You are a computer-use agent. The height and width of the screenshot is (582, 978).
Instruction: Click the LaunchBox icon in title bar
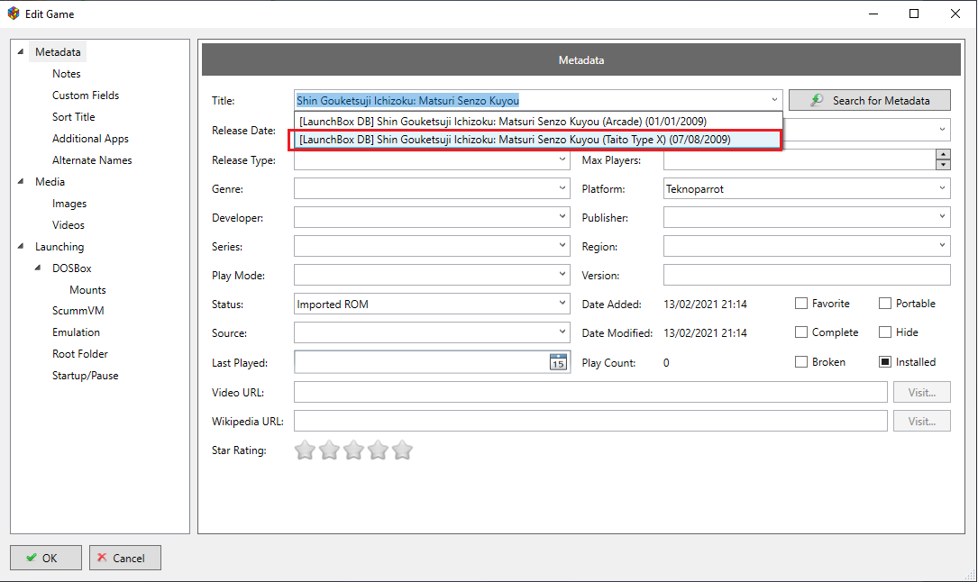(x=14, y=14)
